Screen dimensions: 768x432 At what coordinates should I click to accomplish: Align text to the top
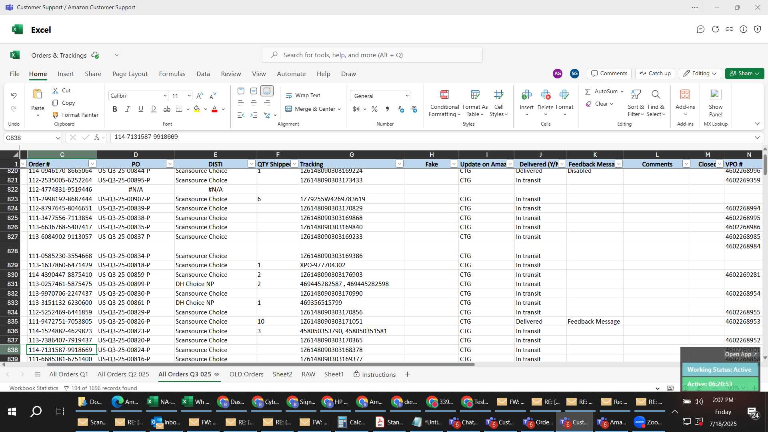tap(241, 91)
